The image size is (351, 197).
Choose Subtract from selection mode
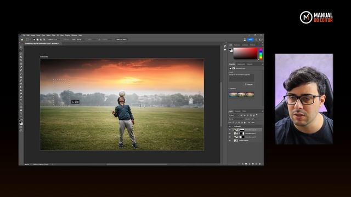(41, 39)
